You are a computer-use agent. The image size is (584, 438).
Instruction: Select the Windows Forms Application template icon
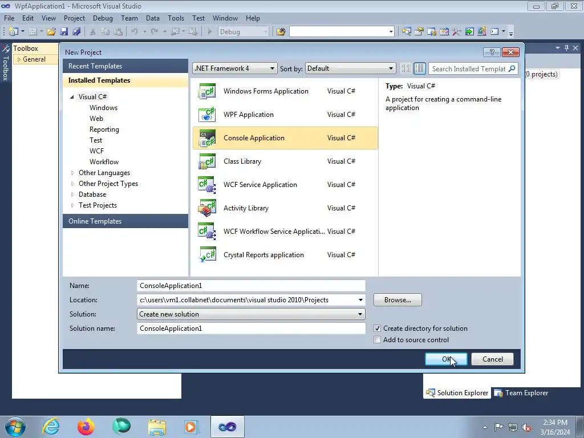[206, 91]
